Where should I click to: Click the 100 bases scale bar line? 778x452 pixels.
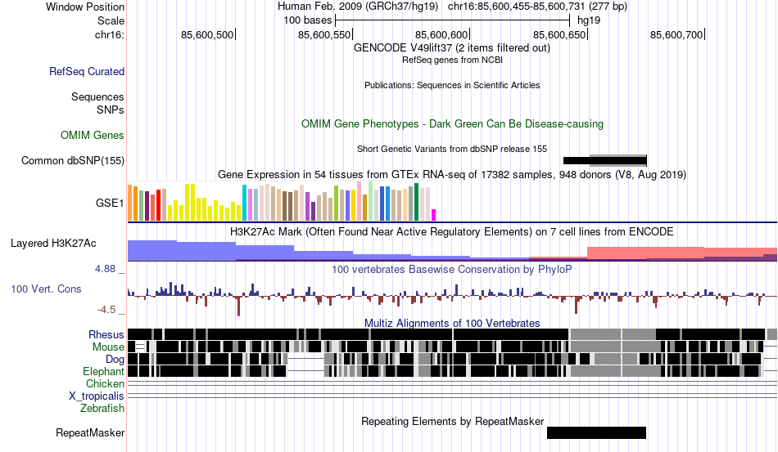[x=453, y=20]
